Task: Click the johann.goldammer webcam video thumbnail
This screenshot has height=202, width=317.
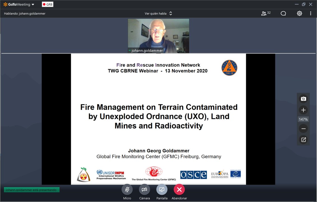Action: 158,36
